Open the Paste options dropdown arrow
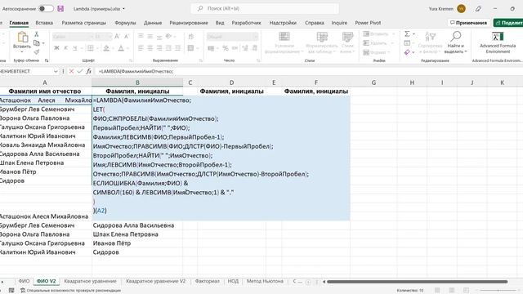The width and height of the screenshot is (523, 294). pyautogui.click(x=22, y=52)
